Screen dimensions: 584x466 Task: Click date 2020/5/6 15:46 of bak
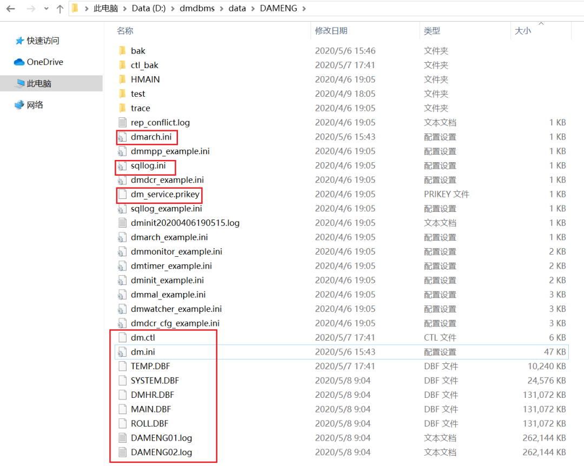(x=345, y=51)
